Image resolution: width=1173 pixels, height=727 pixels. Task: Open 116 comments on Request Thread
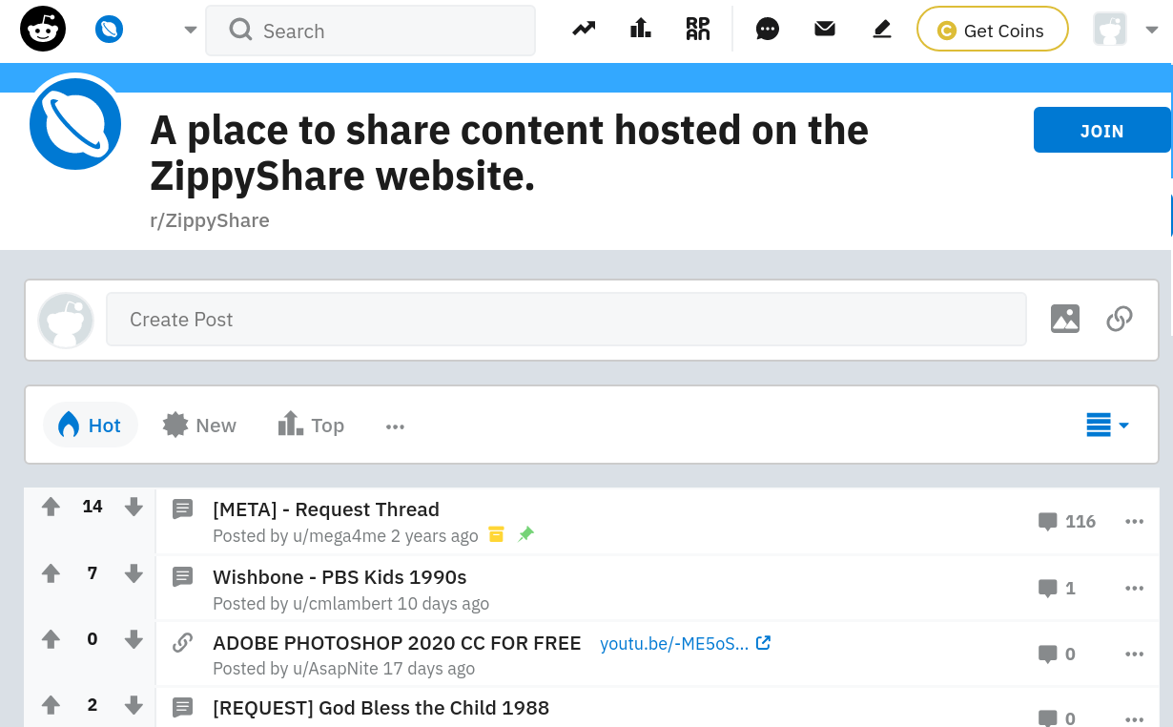tap(1067, 522)
